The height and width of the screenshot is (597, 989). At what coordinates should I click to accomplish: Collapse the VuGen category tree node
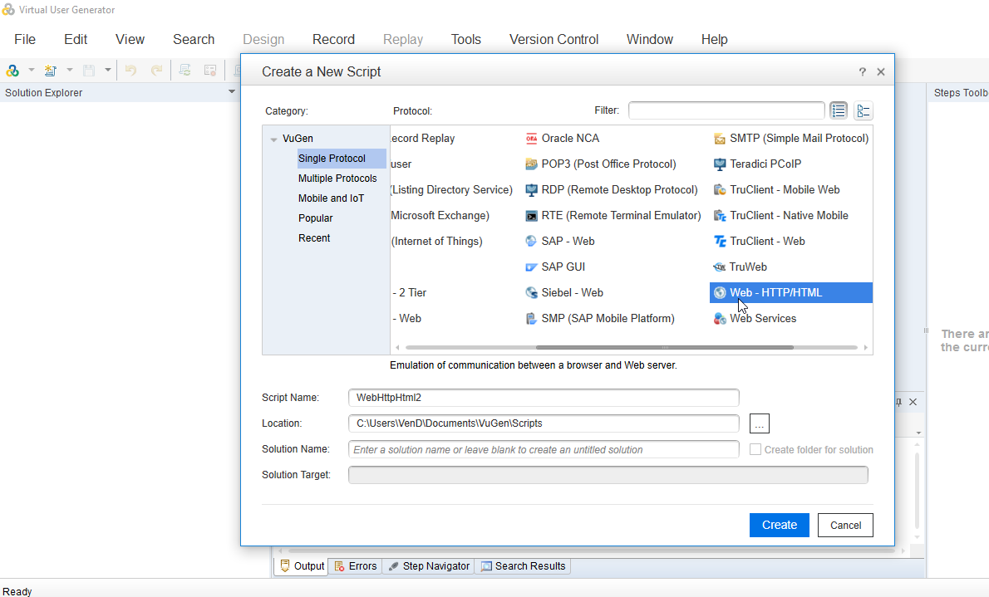[274, 139]
